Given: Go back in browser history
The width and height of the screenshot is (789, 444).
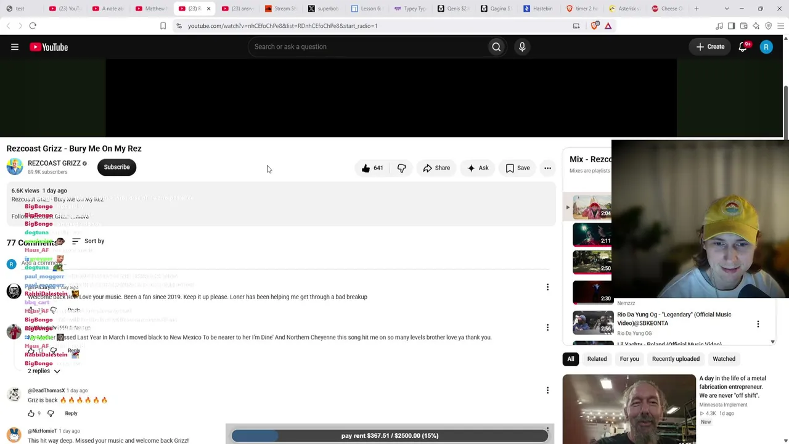Looking at the screenshot, I should click(8, 26).
